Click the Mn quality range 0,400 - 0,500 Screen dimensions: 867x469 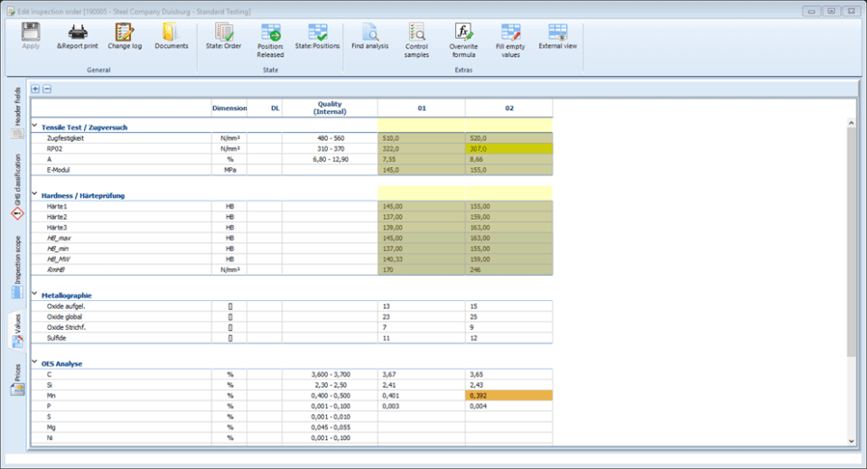coord(331,396)
